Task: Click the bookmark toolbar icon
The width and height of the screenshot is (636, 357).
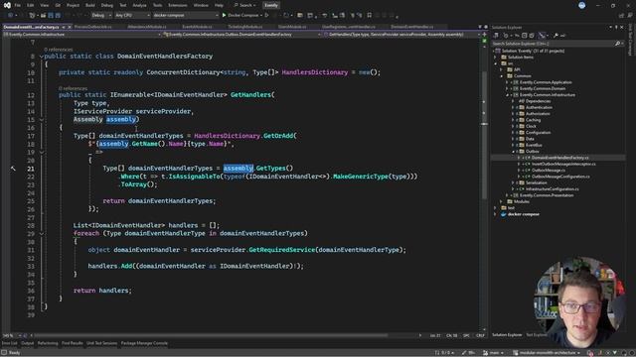Action: [369, 16]
